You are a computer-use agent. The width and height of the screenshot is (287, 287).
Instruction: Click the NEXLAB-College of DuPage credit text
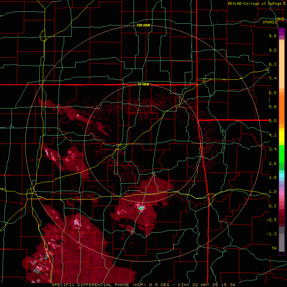(x=255, y=4)
